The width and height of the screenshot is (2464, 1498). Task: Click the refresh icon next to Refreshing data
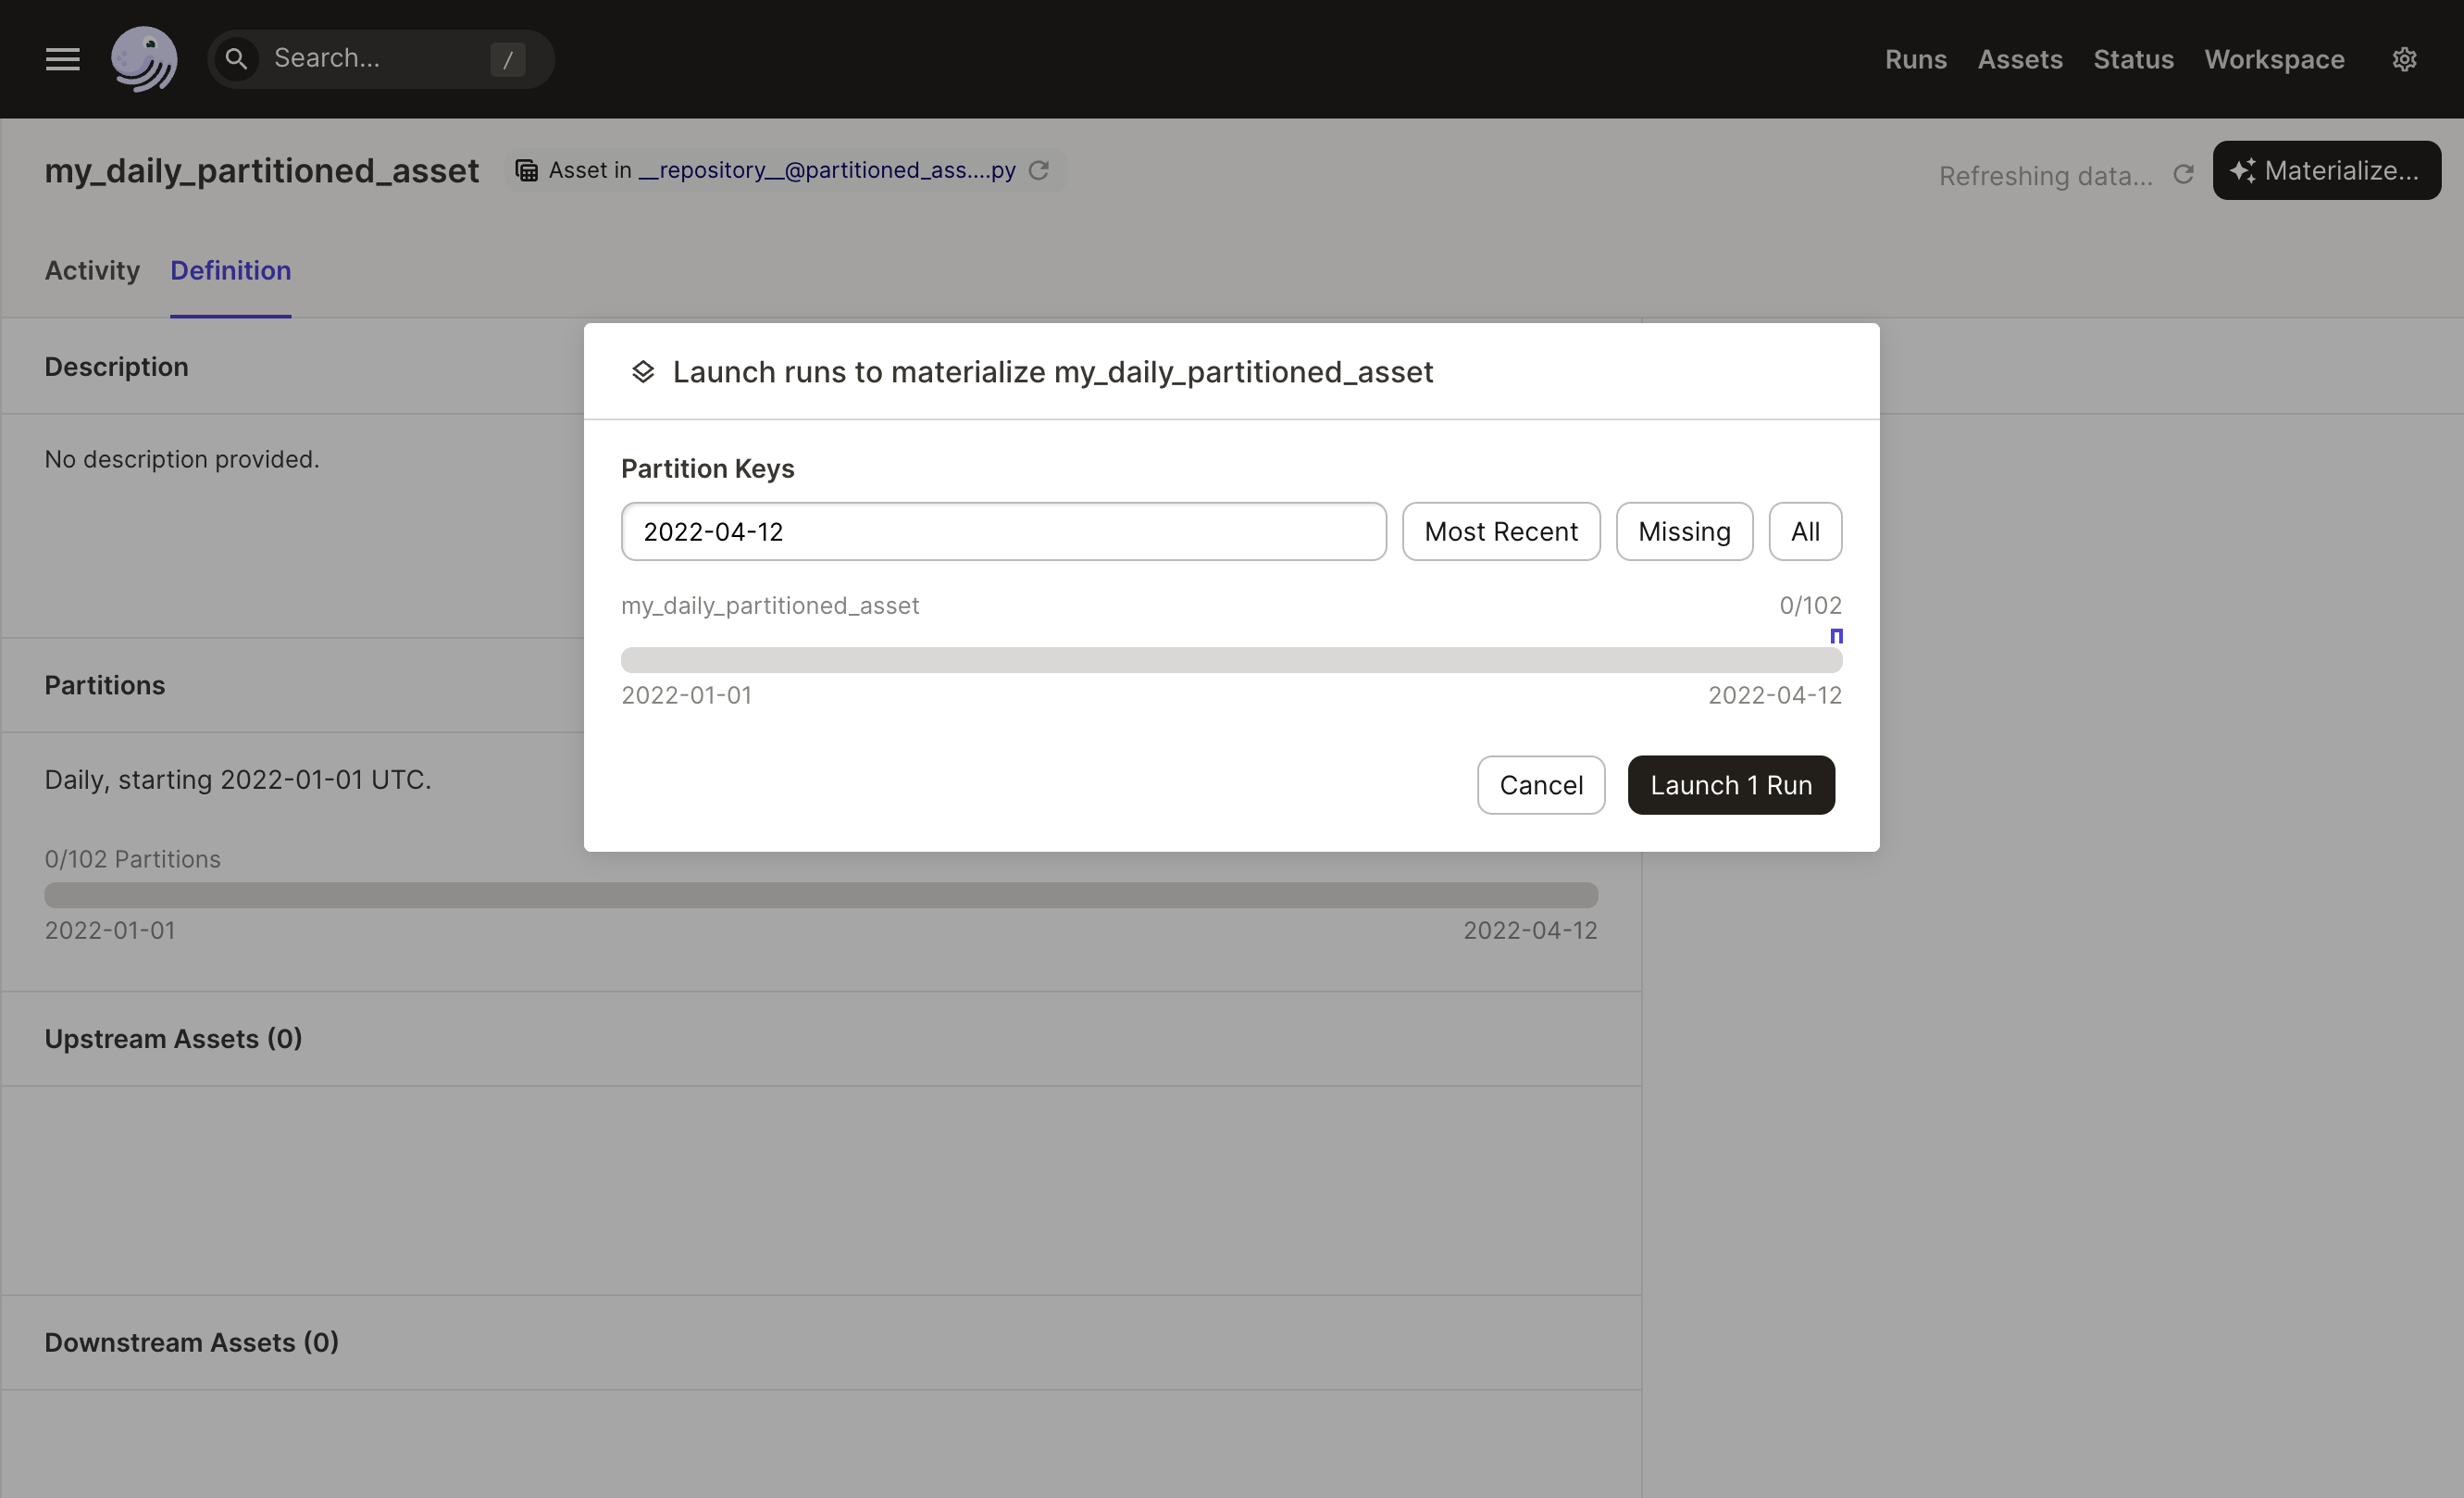tap(2183, 174)
